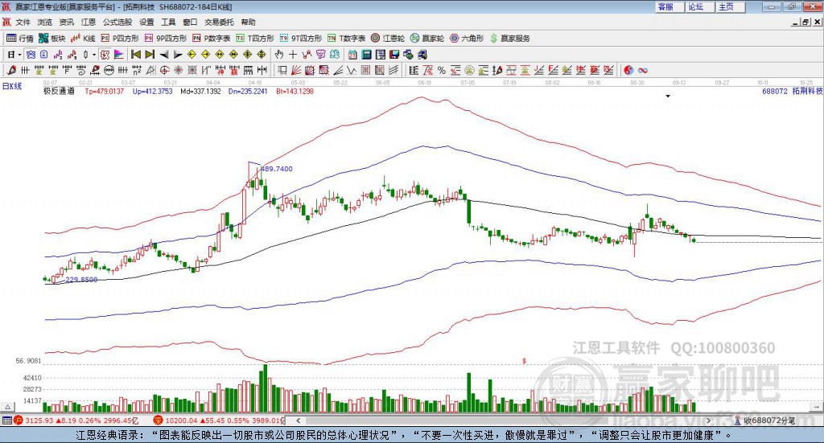The height and width of the screenshot is (443, 824).
Task: Select the crosshair cursor tool
Action: click(293, 55)
